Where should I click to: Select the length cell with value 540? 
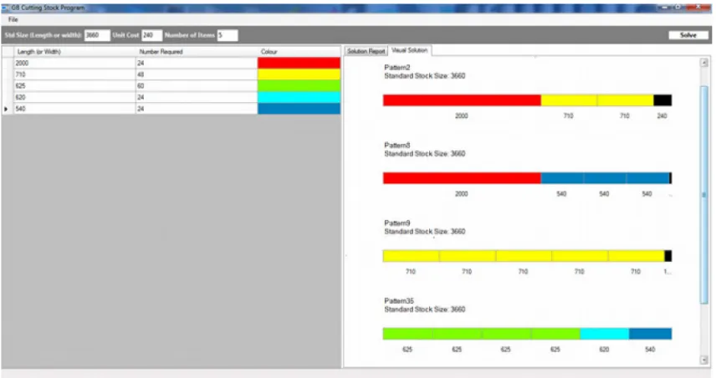(74, 109)
